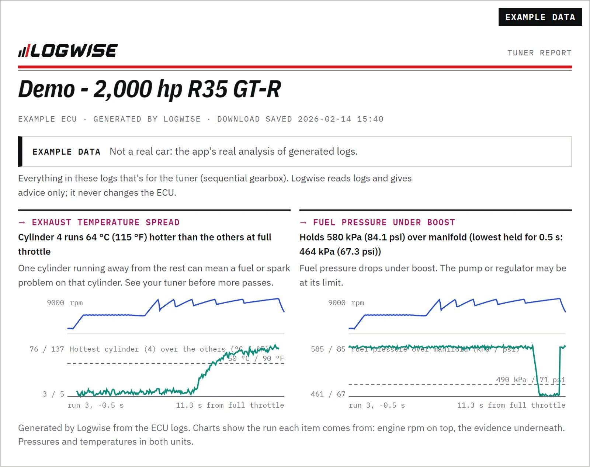Click the 9000 rpm label in exhaust chart
590x467 pixels.
[65, 303]
